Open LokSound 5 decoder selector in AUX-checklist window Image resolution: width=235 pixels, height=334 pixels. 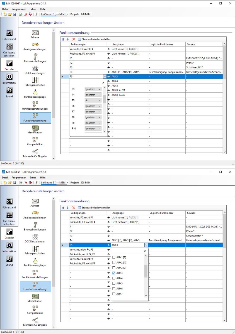coord(54,183)
